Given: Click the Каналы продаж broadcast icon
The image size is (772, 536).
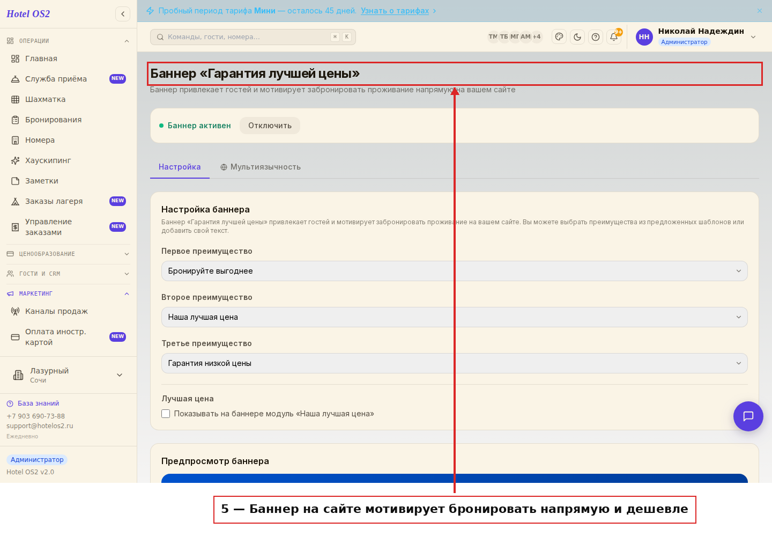Looking at the screenshot, I should 16,311.
